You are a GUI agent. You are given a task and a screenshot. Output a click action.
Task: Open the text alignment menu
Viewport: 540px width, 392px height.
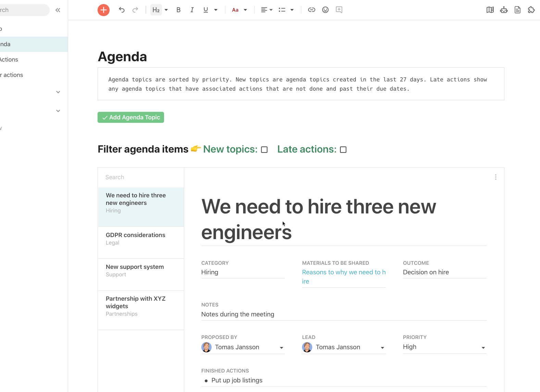[x=267, y=10]
